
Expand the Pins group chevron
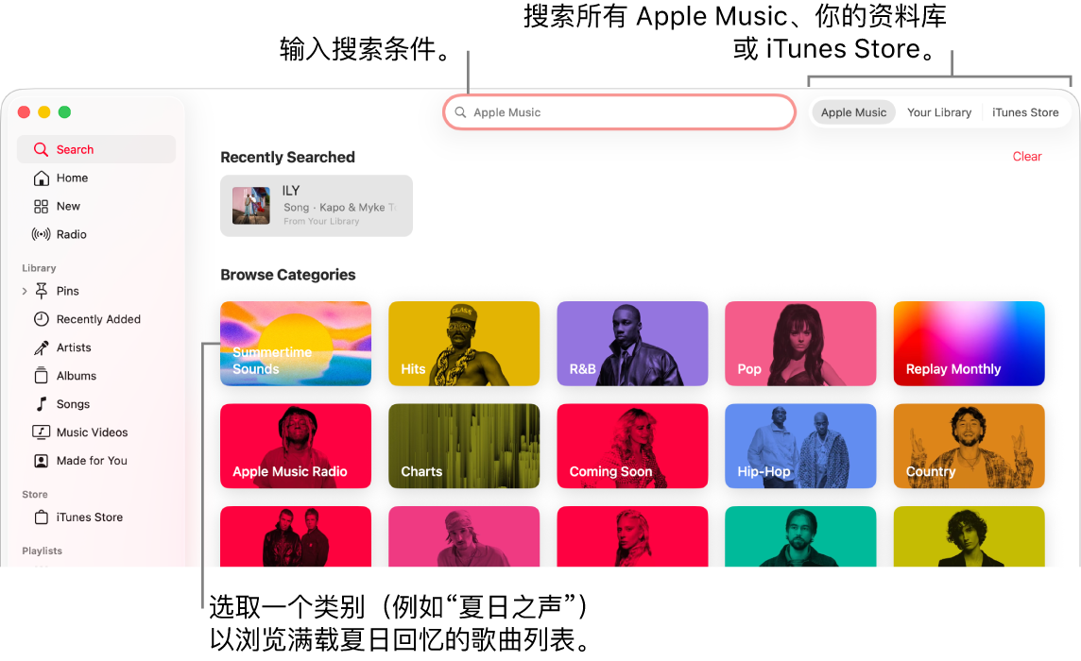pyautogui.click(x=25, y=291)
